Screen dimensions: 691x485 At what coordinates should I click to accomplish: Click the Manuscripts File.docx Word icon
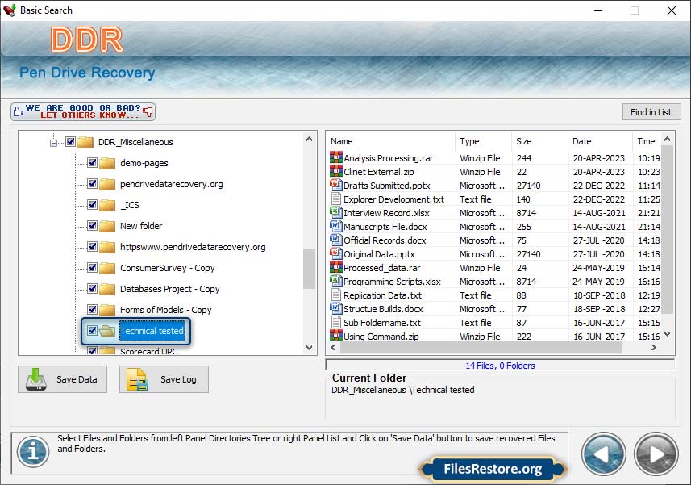pyautogui.click(x=335, y=226)
